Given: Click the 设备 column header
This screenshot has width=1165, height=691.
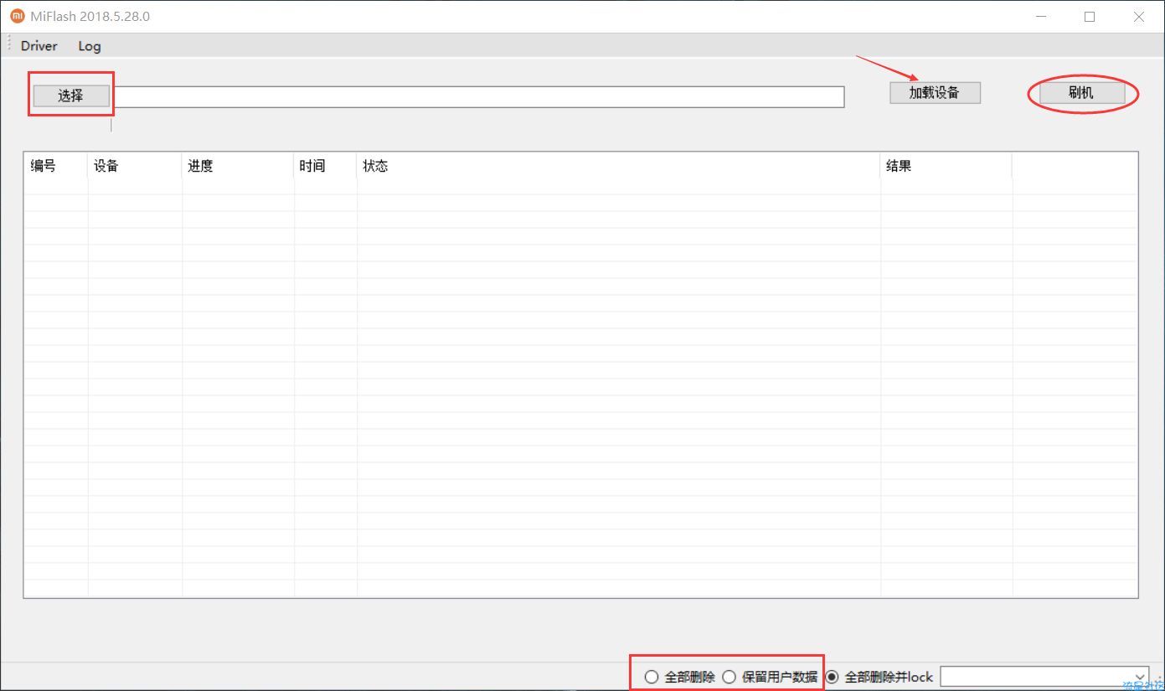Looking at the screenshot, I should [135, 166].
